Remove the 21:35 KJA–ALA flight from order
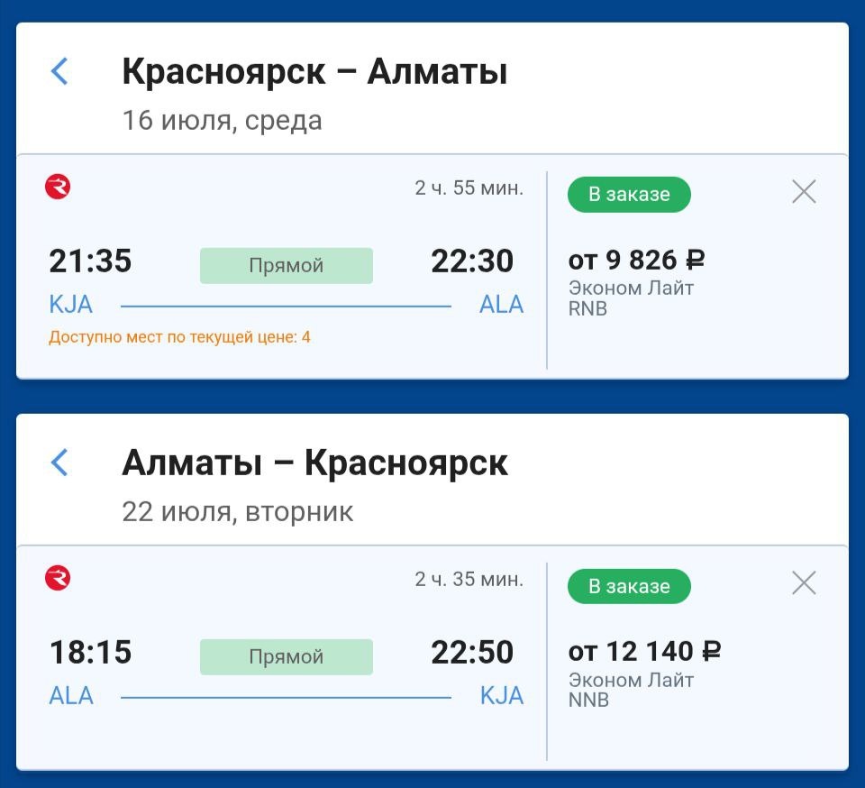 coord(804,191)
